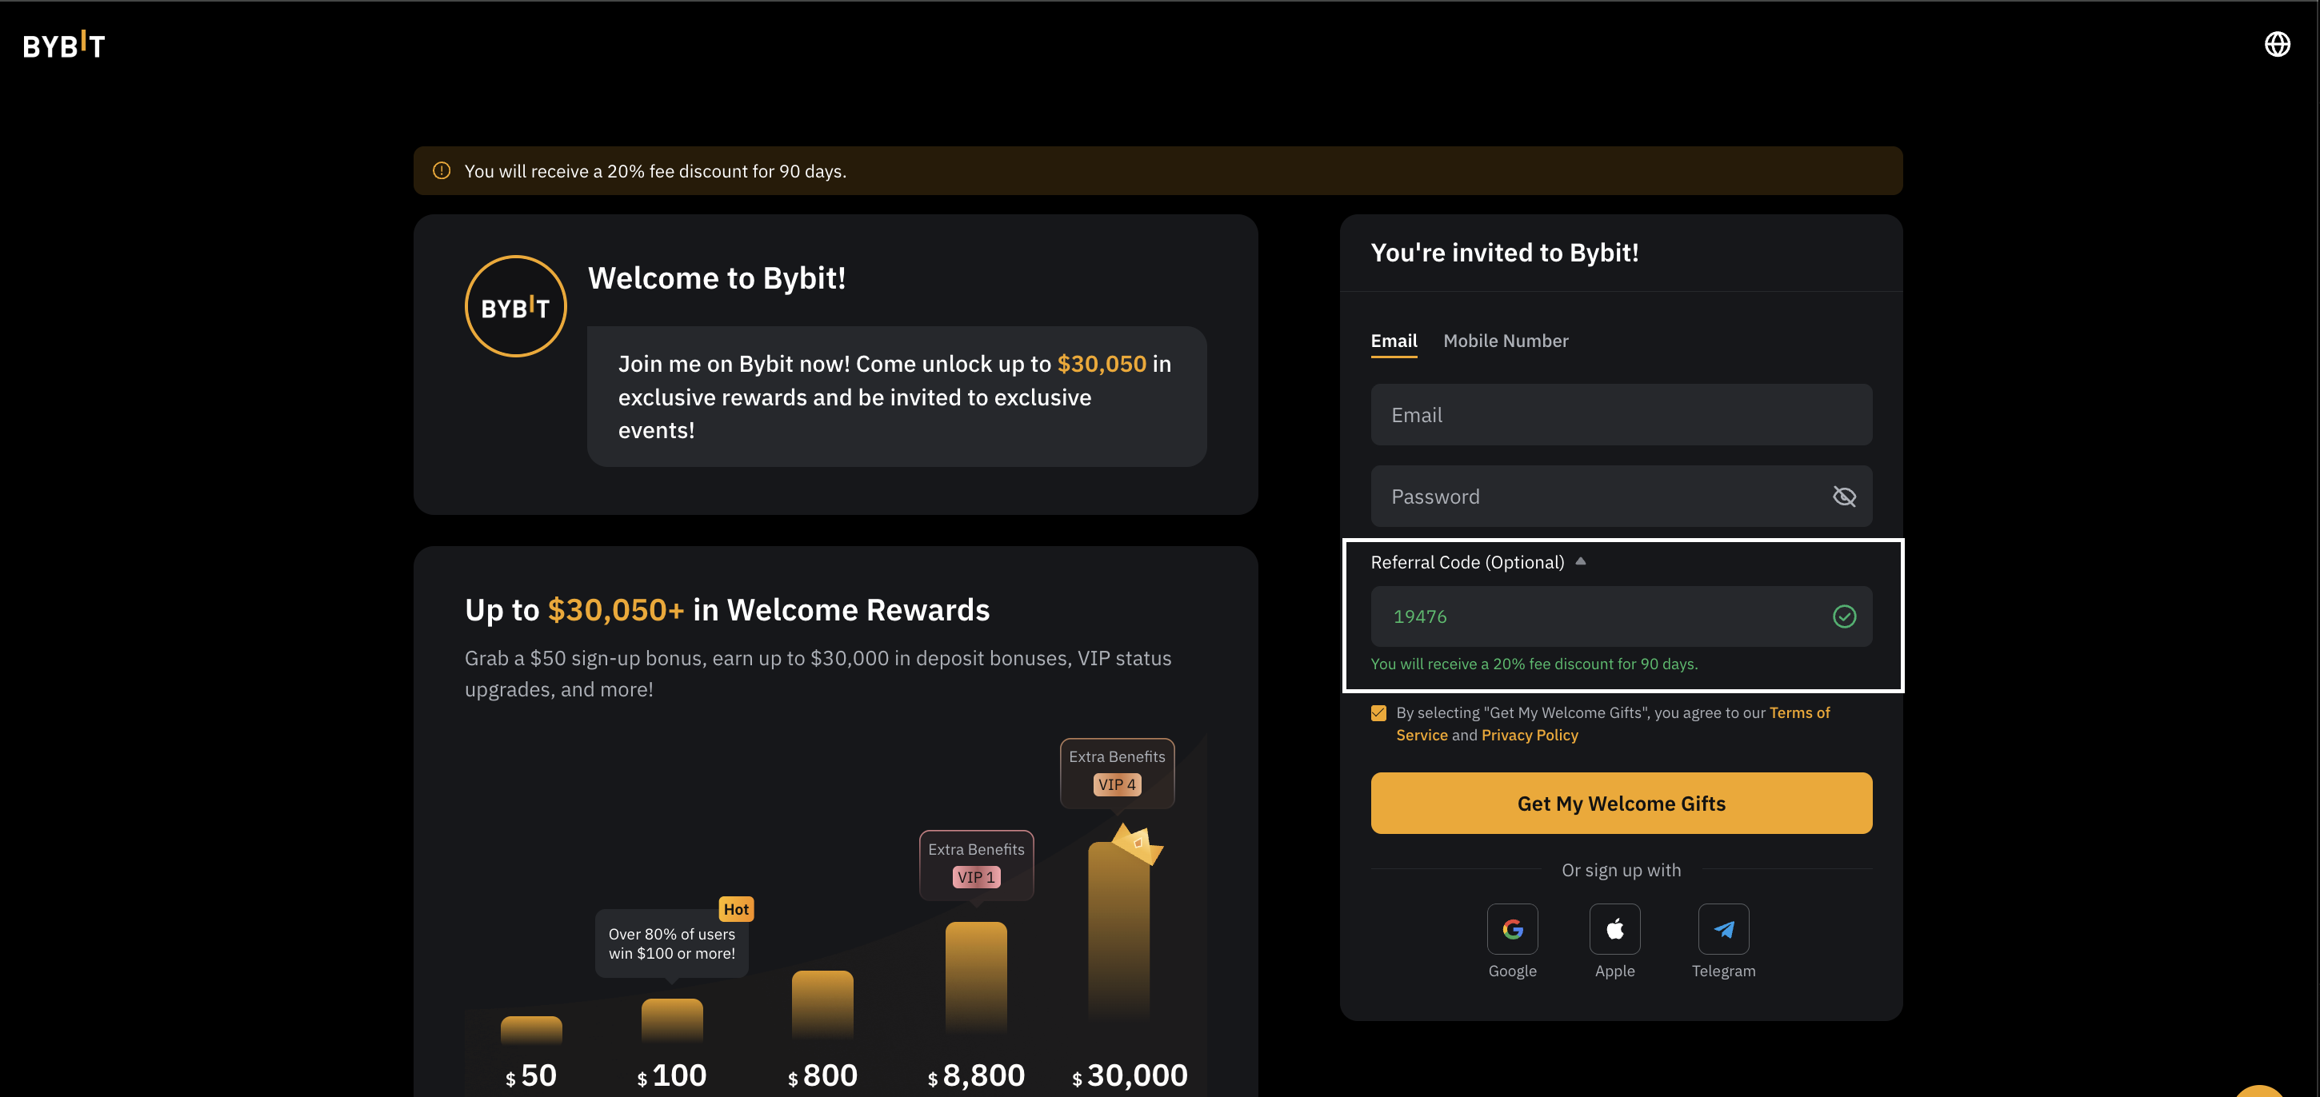Click the round Bybit avatar logo

pos(515,307)
